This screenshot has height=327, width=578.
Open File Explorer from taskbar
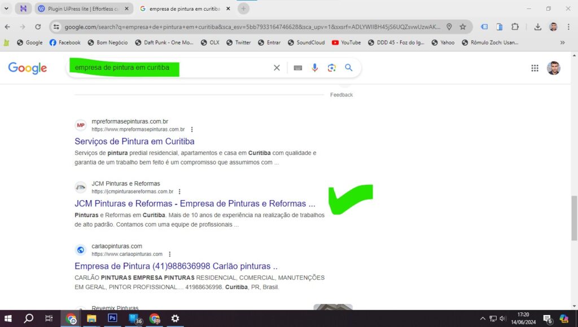click(91, 319)
